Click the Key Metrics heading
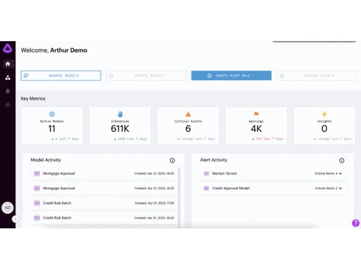Image resolution: width=361 pixels, height=270 pixels. [x=33, y=99]
